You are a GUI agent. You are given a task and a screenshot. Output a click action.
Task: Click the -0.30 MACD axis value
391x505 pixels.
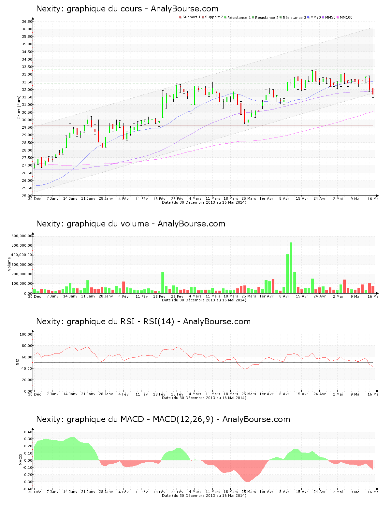click(27, 482)
